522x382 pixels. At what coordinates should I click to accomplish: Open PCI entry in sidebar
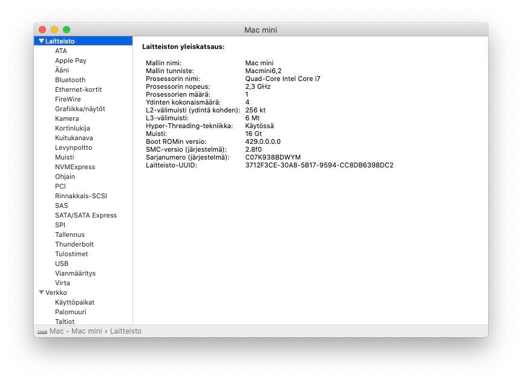click(60, 186)
